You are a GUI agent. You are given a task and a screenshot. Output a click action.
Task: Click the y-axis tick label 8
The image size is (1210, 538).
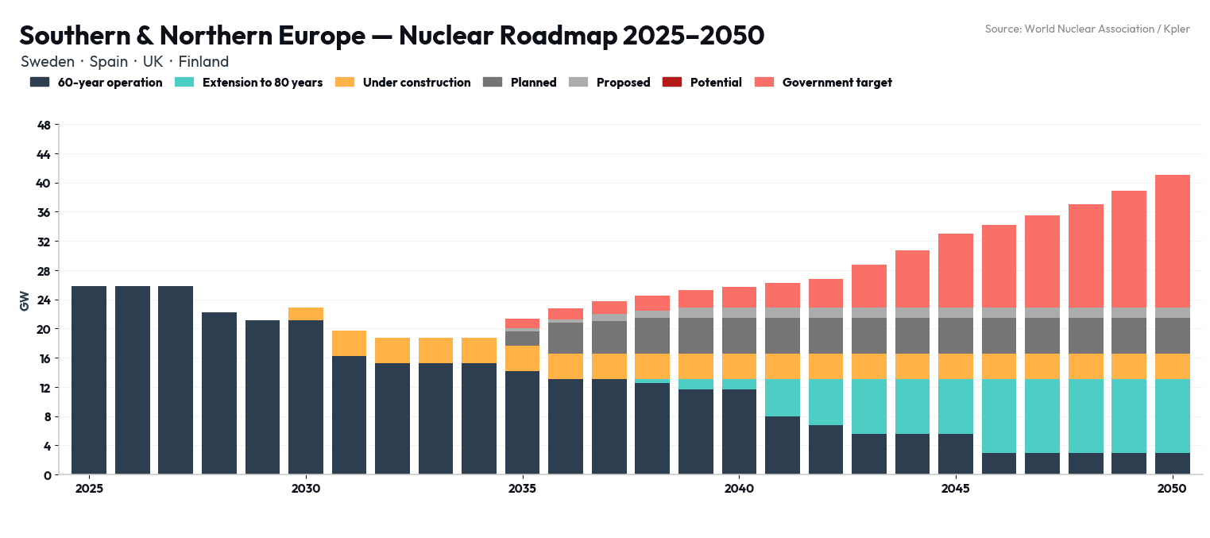tap(48, 416)
